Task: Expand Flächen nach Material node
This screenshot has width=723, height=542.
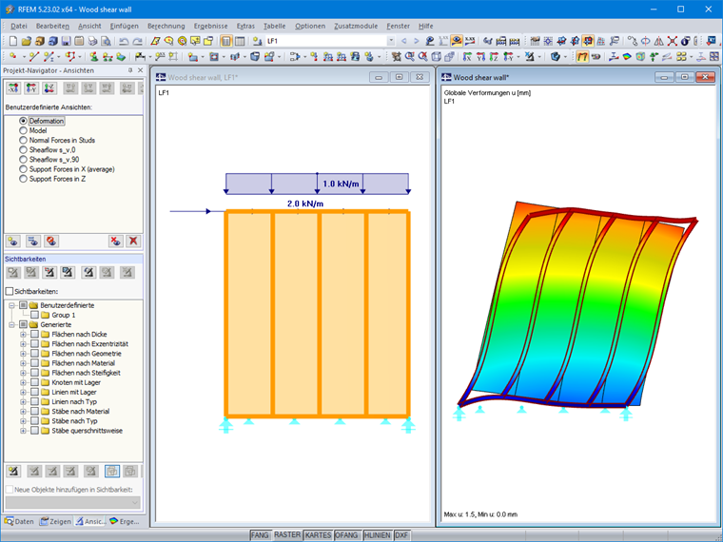Action: [x=23, y=363]
